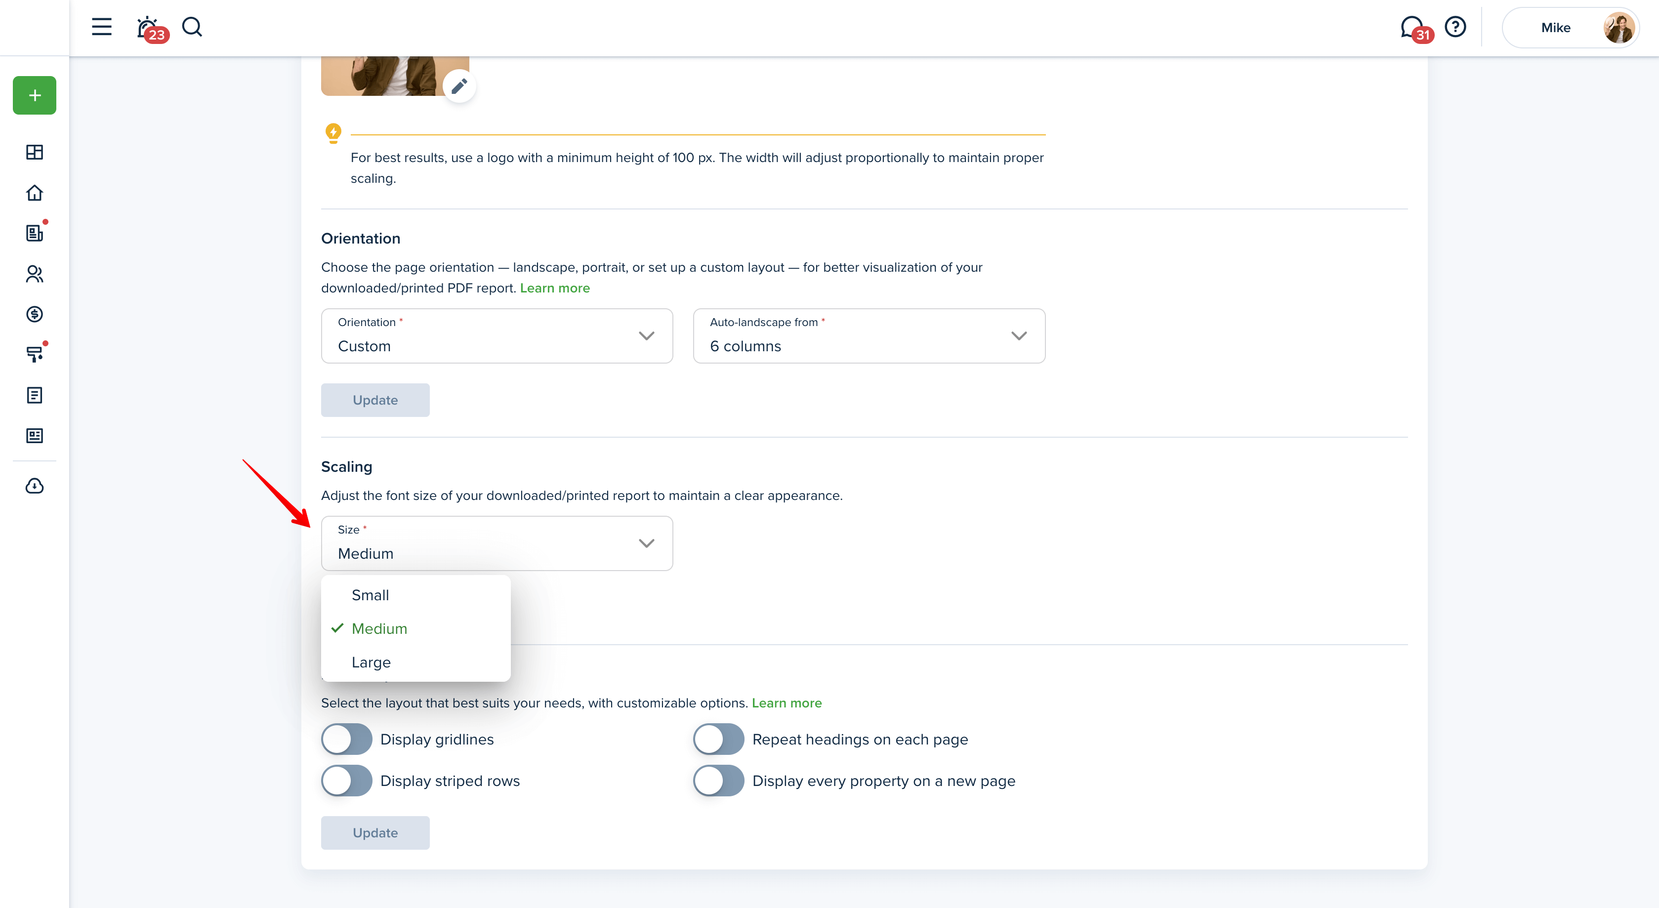Open Learn more link in Orientation text
Viewport: 1659px width, 908px height.
click(554, 288)
